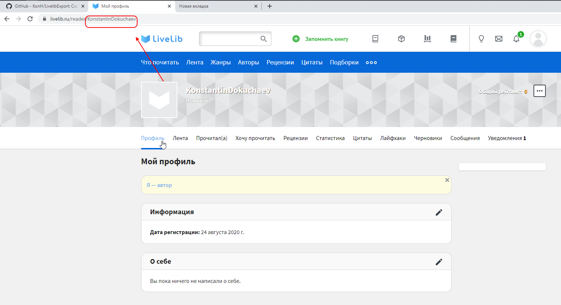Reload the page button
The width and height of the screenshot is (561, 305).
tap(30, 19)
